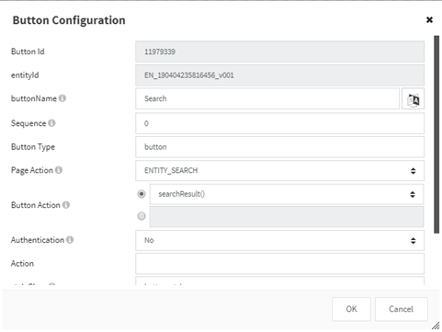This screenshot has height=332, width=442.
Task: Expand the searchResult() Button Action dropdown
Action: tap(287, 194)
